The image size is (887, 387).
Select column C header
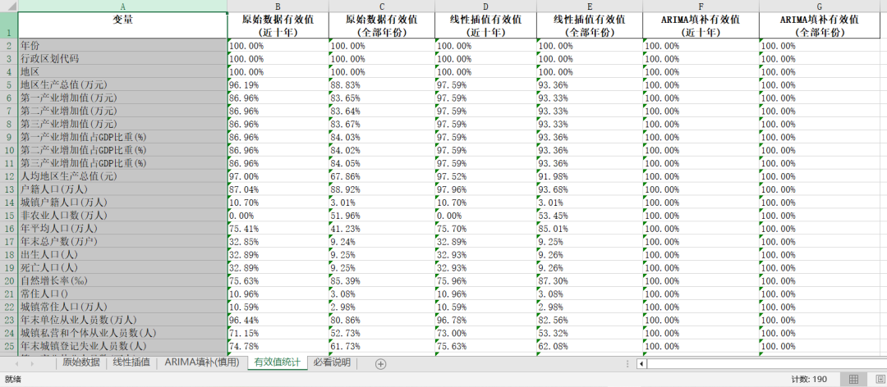click(382, 6)
